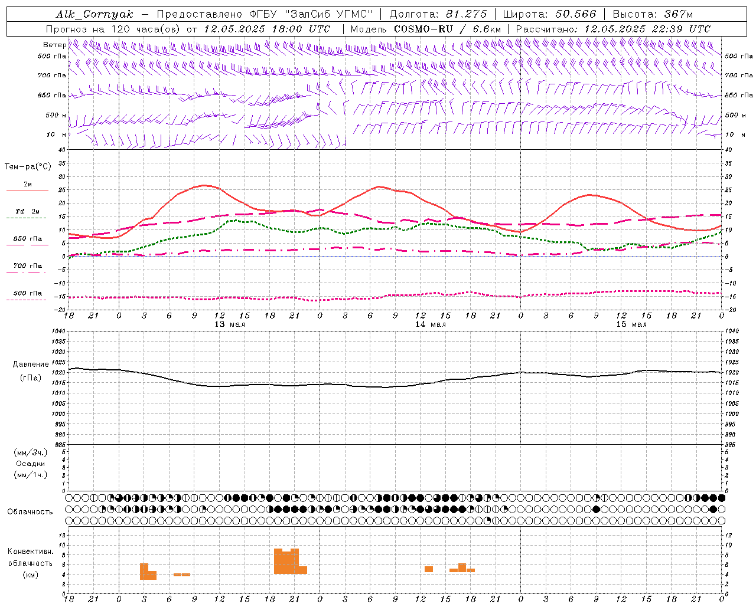The height and width of the screenshot is (604, 756).
Task: Click 'Прогноз на 120 часа(ов)' forecast text
Action: pos(113,29)
